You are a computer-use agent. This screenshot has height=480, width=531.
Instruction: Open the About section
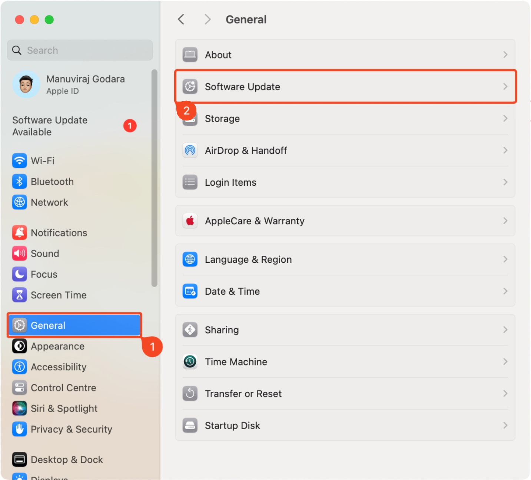[218, 54]
